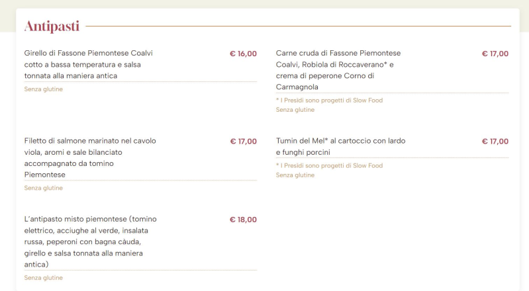Select the Filetto di salmone marinato dish
The width and height of the screenshot is (529, 291).
90,158
